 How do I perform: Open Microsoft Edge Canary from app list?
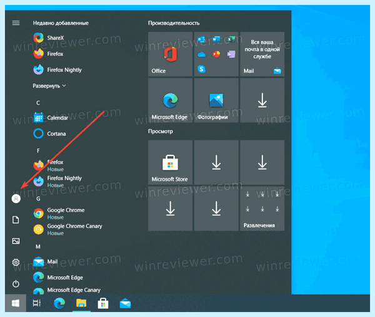pyautogui.click(x=67, y=290)
